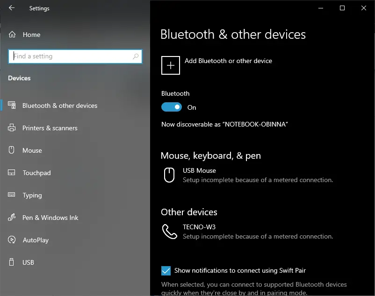
Task: Click the USB drive sidebar icon
Action: click(11, 262)
